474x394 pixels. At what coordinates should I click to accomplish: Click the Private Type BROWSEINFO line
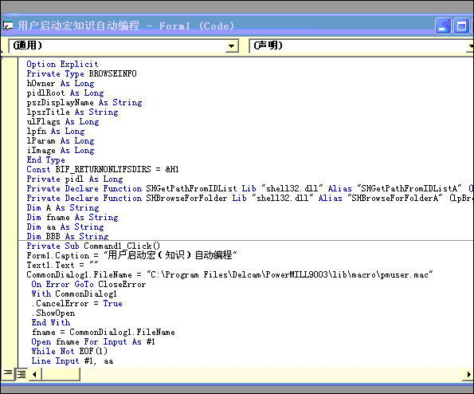pos(81,74)
